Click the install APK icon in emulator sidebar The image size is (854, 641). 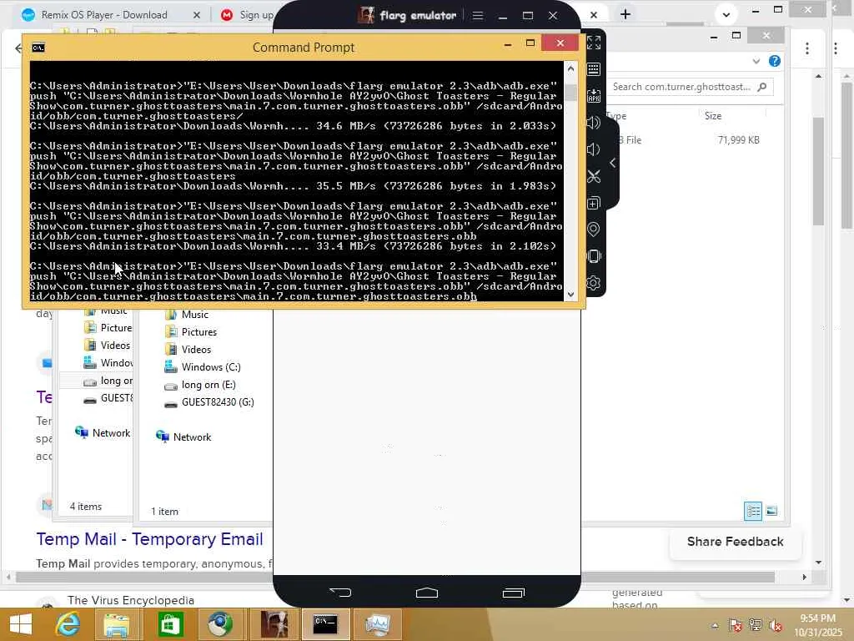click(x=594, y=96)
